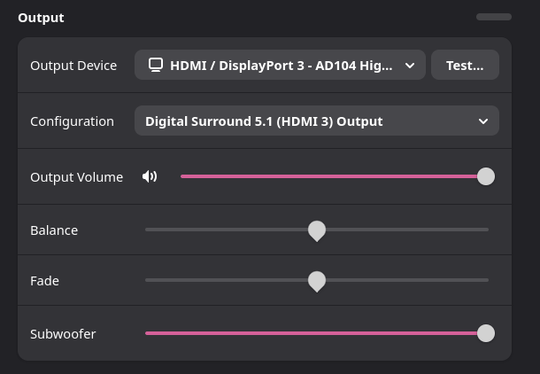Mute output using the speaker icon
The height and width of the screenshot is (374, 540).
(x=150, y=176)
